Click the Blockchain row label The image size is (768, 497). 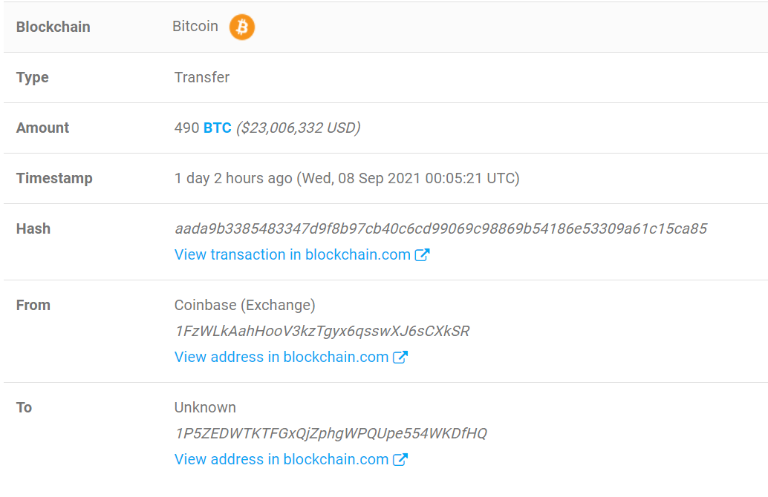point(53,27)
